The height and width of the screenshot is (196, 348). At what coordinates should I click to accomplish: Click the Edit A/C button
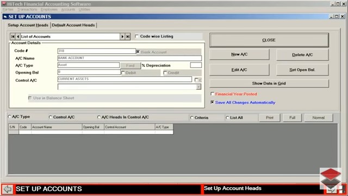coord(239,70)
